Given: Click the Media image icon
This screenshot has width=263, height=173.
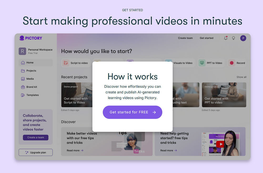Looking at the screenshot, I should pyautogui.click(x=23, y=79).
